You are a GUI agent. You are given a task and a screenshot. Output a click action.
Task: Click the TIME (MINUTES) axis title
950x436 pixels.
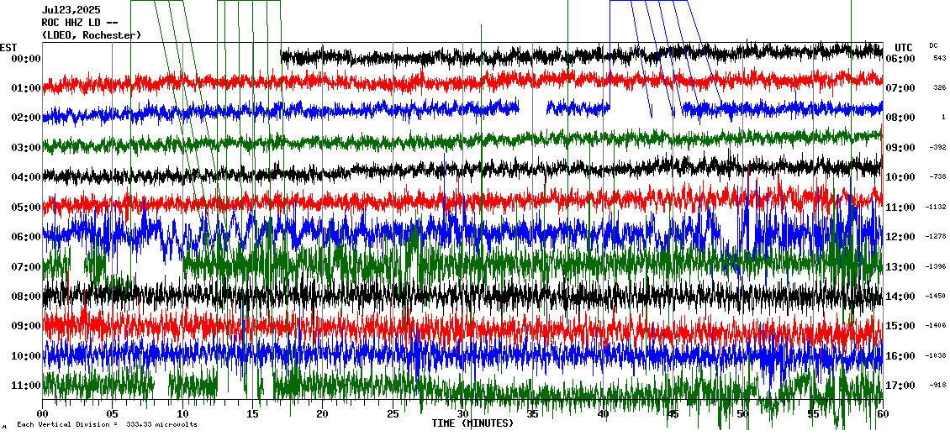tap(472, 423)
